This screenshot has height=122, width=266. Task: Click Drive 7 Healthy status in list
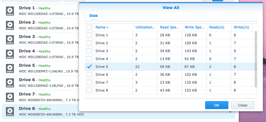[x=45, y=94]
